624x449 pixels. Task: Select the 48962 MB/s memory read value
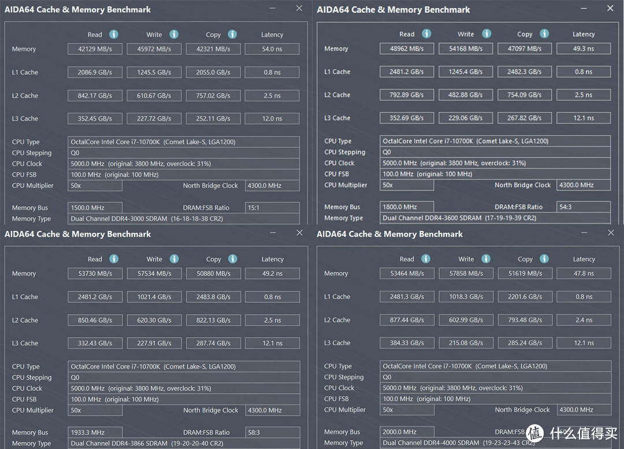point(407,49)
